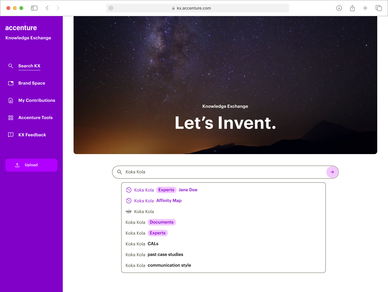
Task: Select Koka Kola communication style suggestion
Action: point(223,265)
